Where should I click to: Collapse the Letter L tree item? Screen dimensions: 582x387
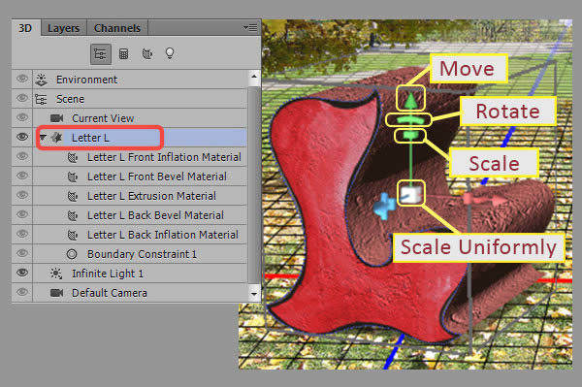coord(43,138)
